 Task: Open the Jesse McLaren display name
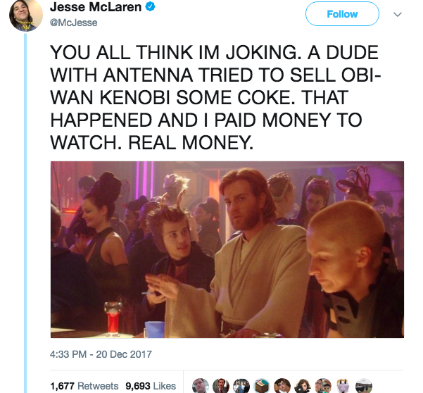coord(96,7)
